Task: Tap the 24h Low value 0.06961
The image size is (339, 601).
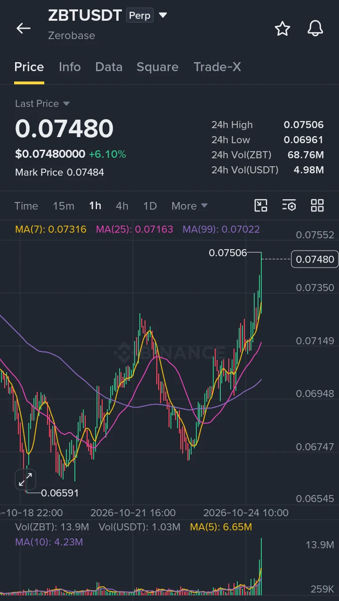Action: click(x=304, y=140)
